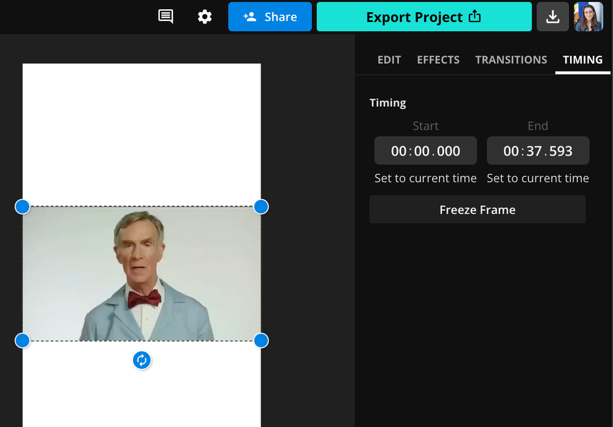Click the Start time field showing 00:00.000

point(425,150)
